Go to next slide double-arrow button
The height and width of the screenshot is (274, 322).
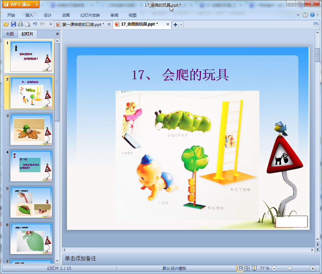point(317,249)
